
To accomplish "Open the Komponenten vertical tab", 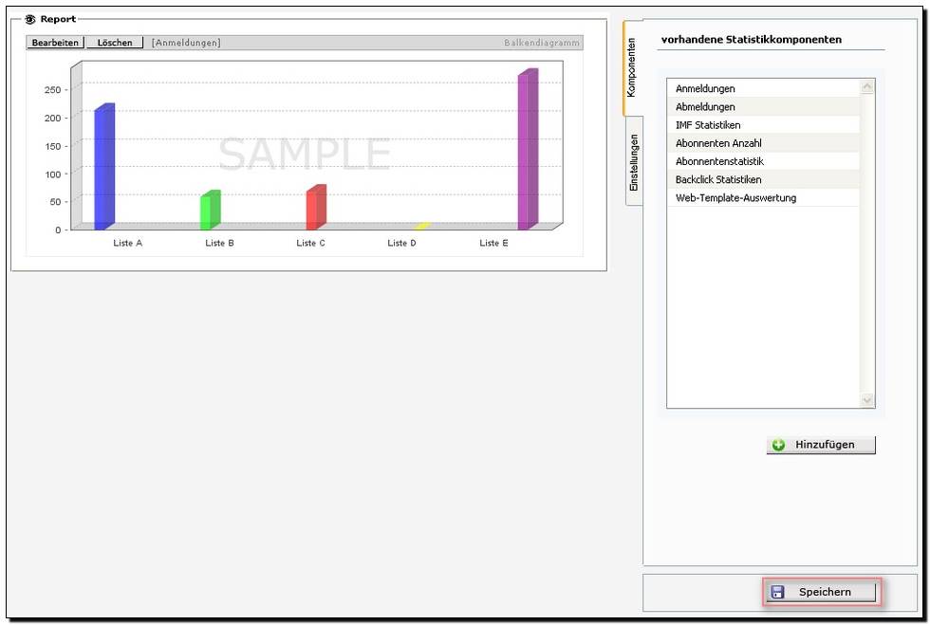I will coord(632,67).
